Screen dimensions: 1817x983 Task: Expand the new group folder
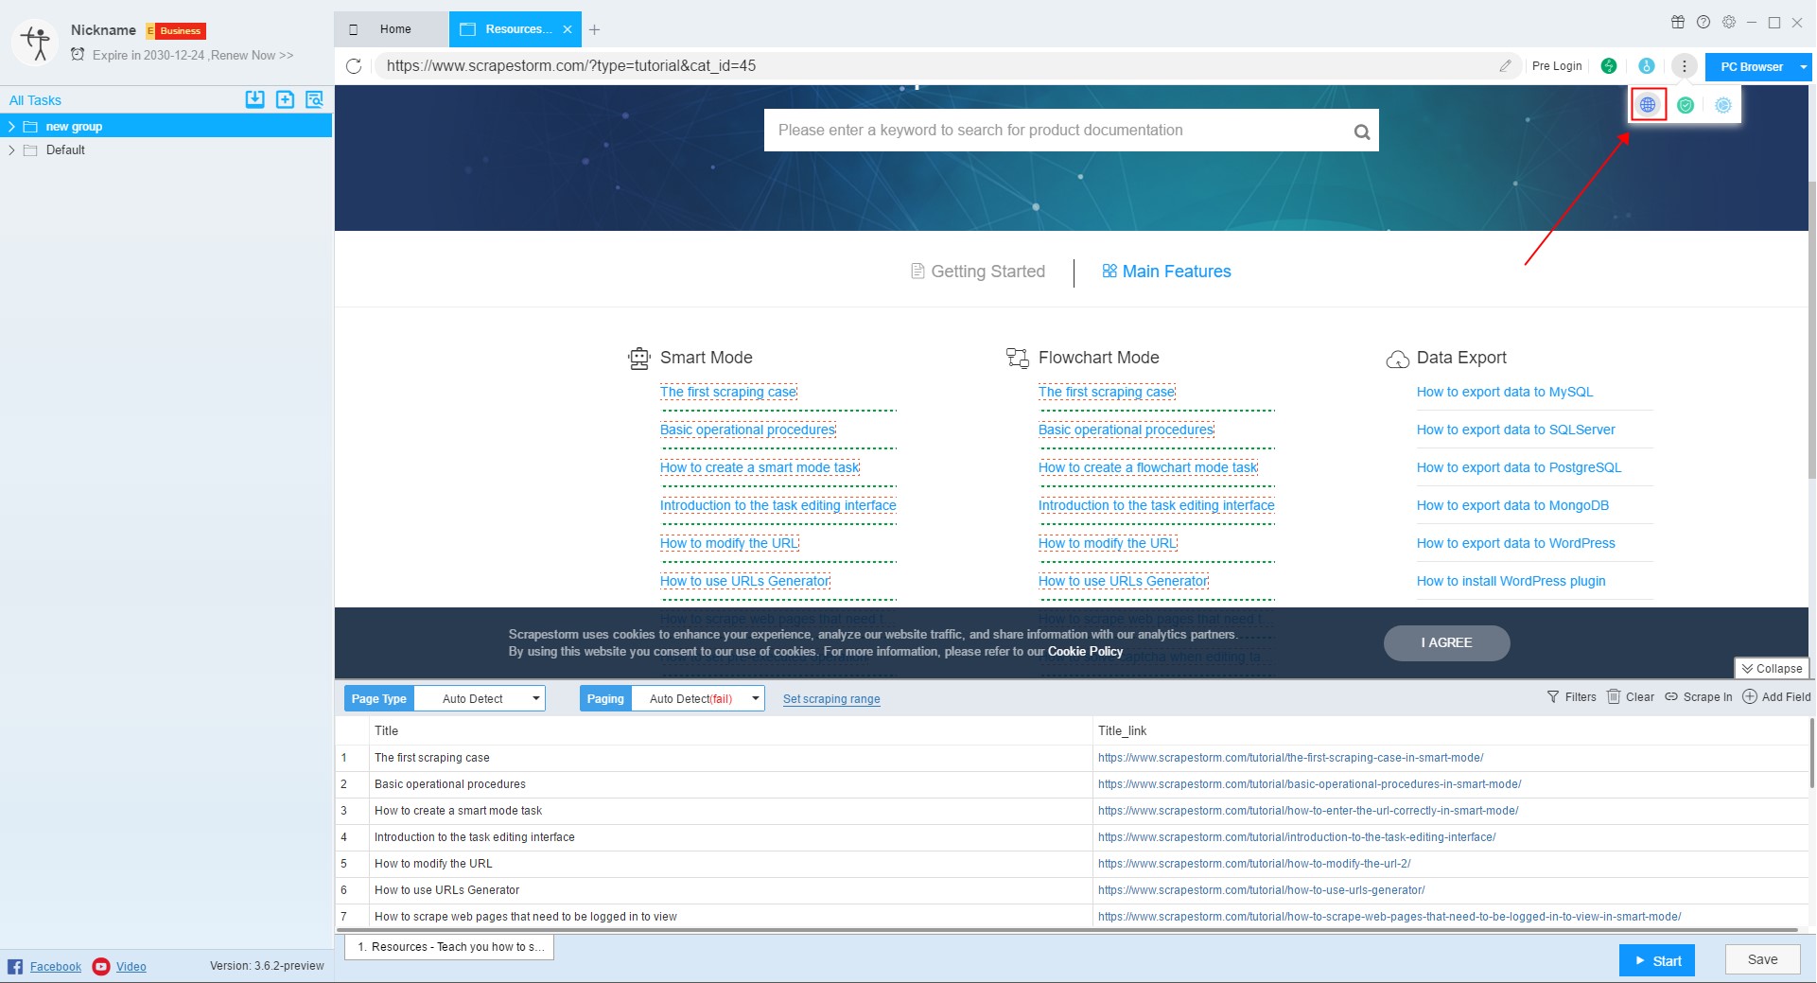[11, 126]
